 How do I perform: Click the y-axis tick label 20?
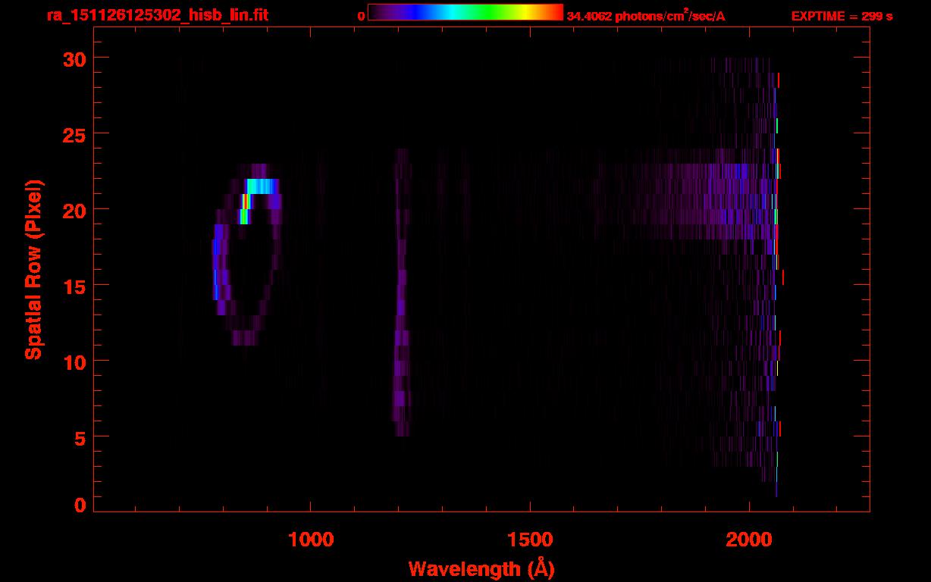tap(73, 210)
